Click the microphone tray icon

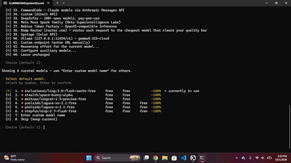coord(250,158)
